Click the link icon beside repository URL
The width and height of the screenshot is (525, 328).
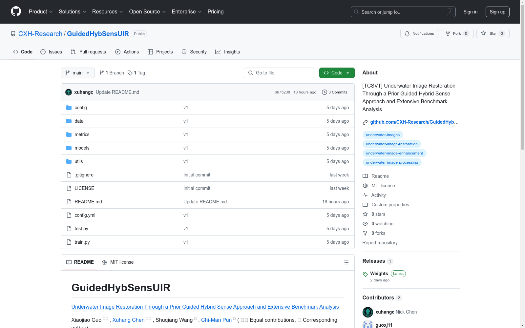(x=365, y=122)
